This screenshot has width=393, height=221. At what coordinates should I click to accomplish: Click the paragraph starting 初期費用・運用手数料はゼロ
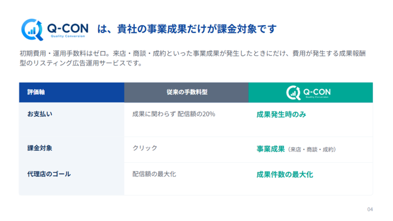point(193,58)
